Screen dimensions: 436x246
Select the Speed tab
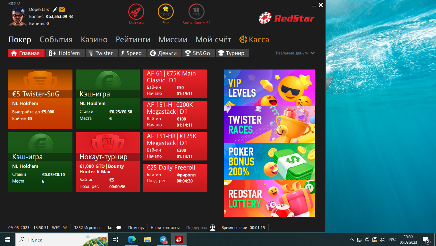pos(132,53)
